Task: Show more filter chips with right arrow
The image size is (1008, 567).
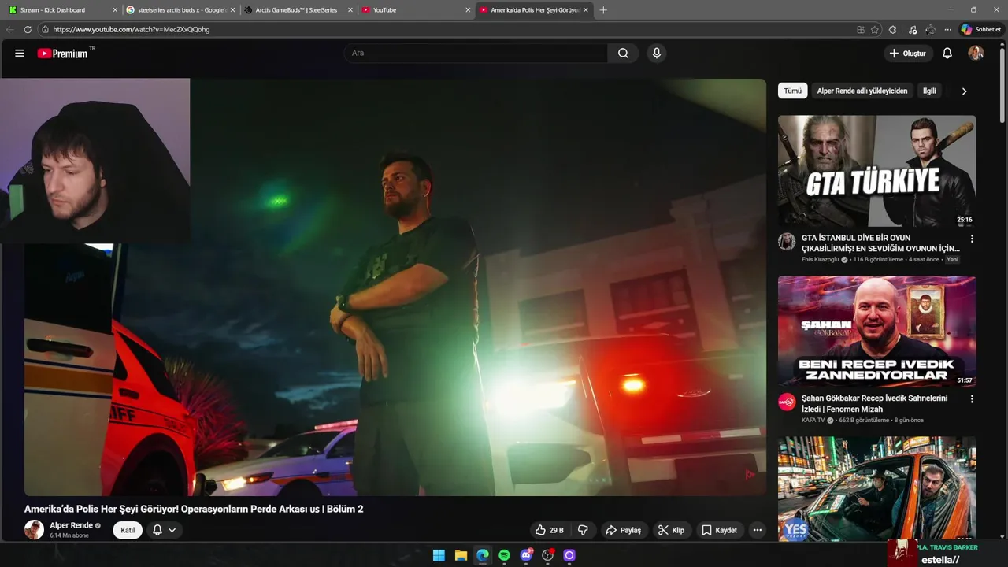Action: 964,91
